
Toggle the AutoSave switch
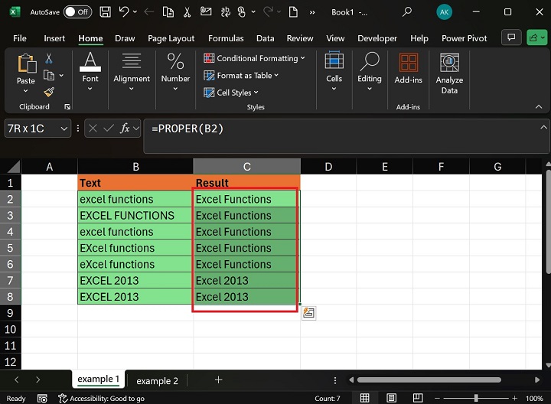[x=77, y=12]
